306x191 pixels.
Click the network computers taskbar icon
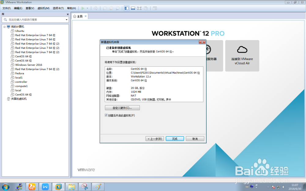[19, 187]
